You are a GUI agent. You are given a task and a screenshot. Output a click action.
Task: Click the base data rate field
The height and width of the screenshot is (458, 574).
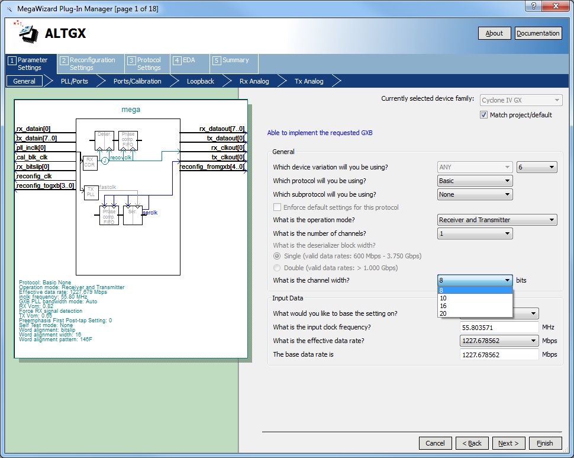(499, 355)
